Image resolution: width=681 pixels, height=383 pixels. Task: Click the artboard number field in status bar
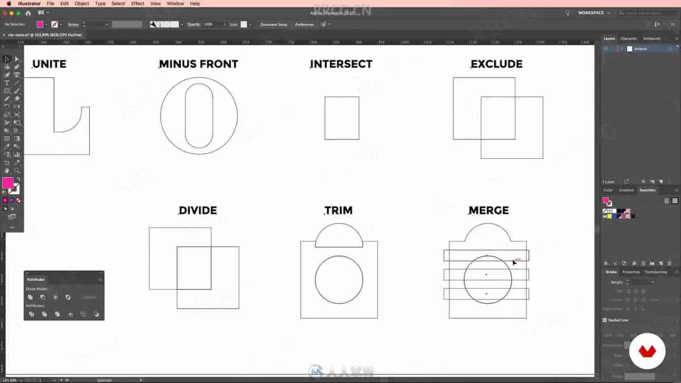pyautogui.click(x=48, y=380)
